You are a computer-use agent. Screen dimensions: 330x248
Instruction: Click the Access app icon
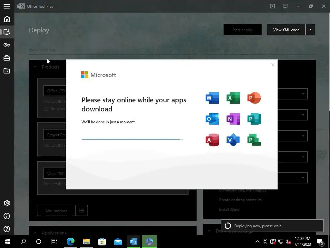212,139
